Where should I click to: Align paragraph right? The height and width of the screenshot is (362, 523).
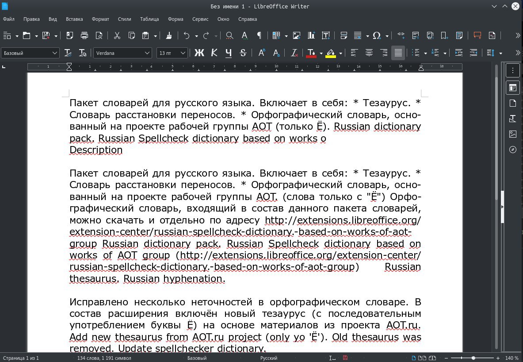[x=384, y=53]
